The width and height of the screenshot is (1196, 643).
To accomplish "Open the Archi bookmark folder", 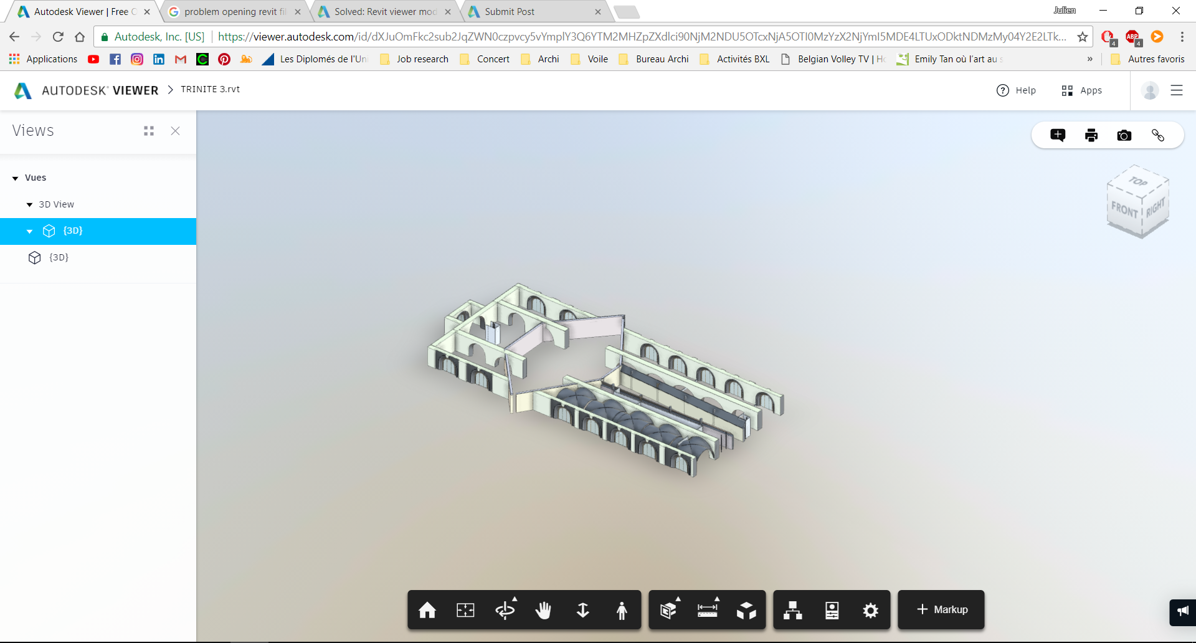I will point(540,59).
